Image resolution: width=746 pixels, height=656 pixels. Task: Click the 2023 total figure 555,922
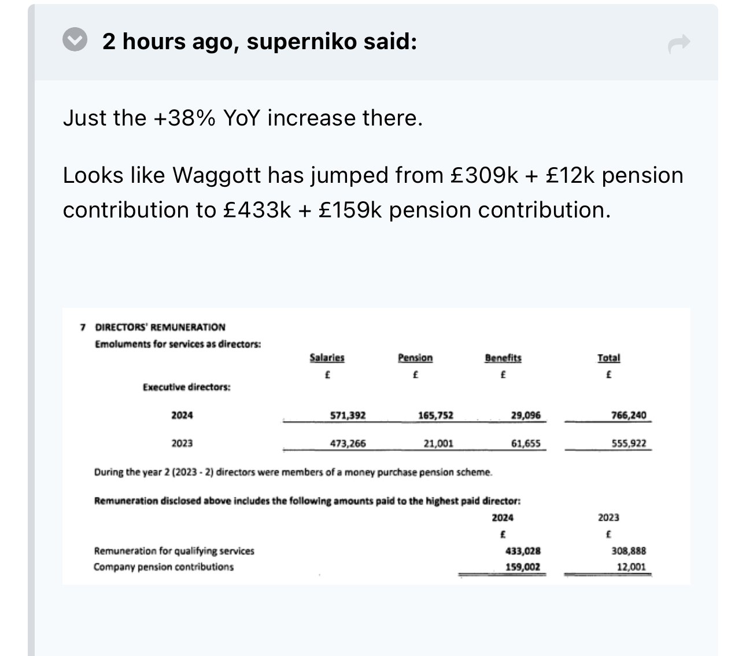point(629,444)
